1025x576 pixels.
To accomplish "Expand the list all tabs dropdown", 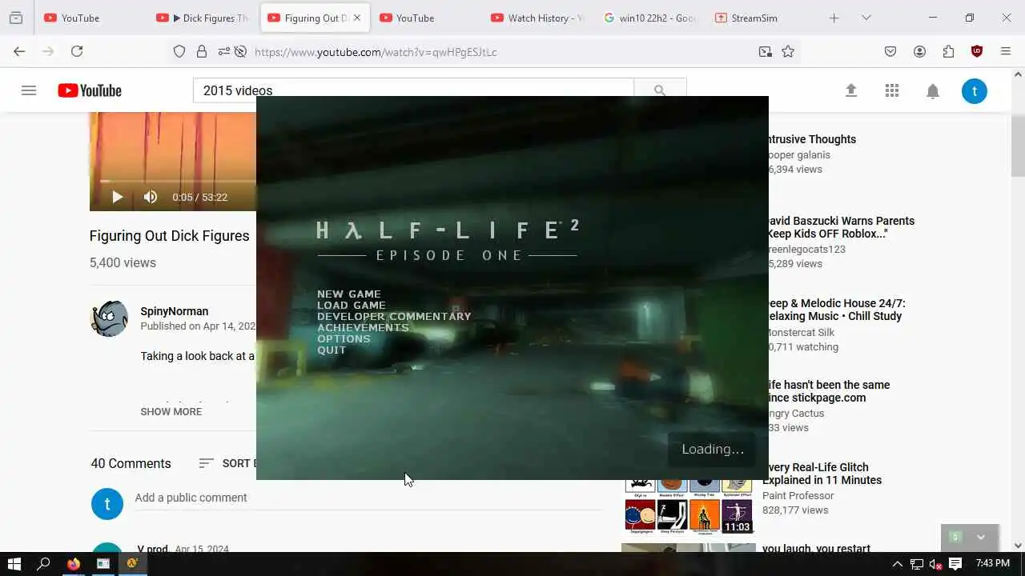I will [x=866, y=18].
